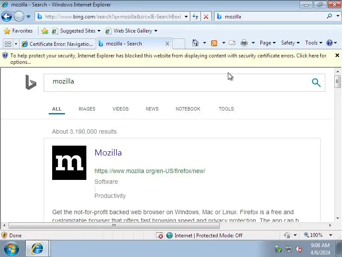342x257 pixels.
Task: Click the horizontal scrollbar right arrow
Action: pyautogui.click(x=330, y=225)
